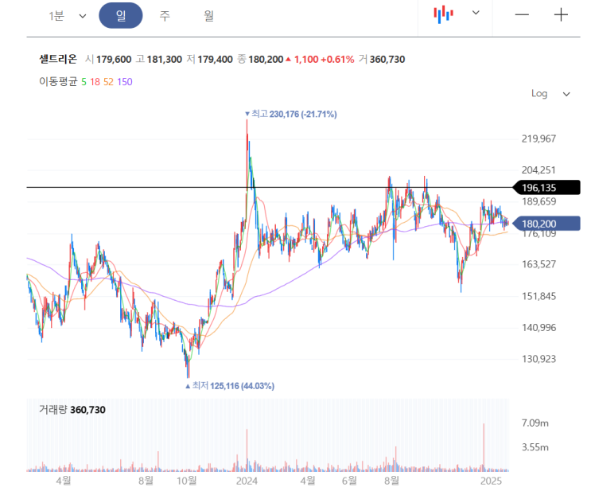Click the 6월 time axis label
Image resolution: width=591 pixels, height=495 pixels.
[x=349, y=481]
